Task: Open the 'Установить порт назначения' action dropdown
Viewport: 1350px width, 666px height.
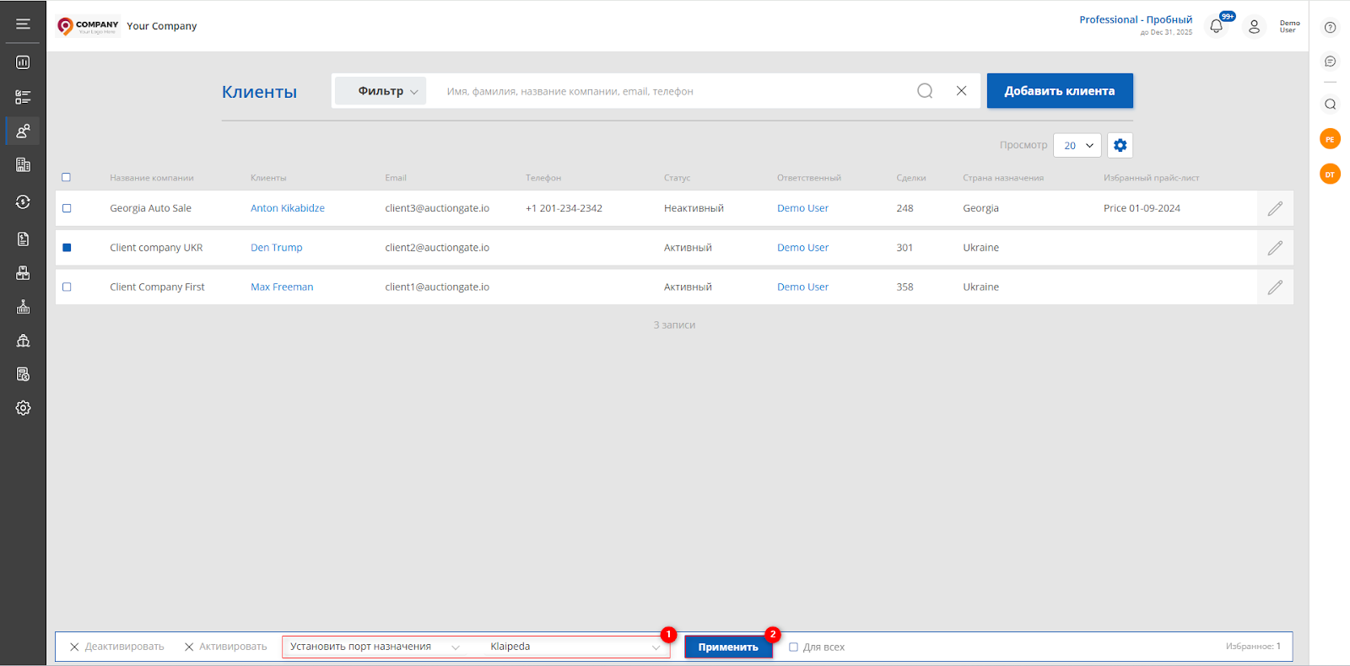Action: [375, 647]
